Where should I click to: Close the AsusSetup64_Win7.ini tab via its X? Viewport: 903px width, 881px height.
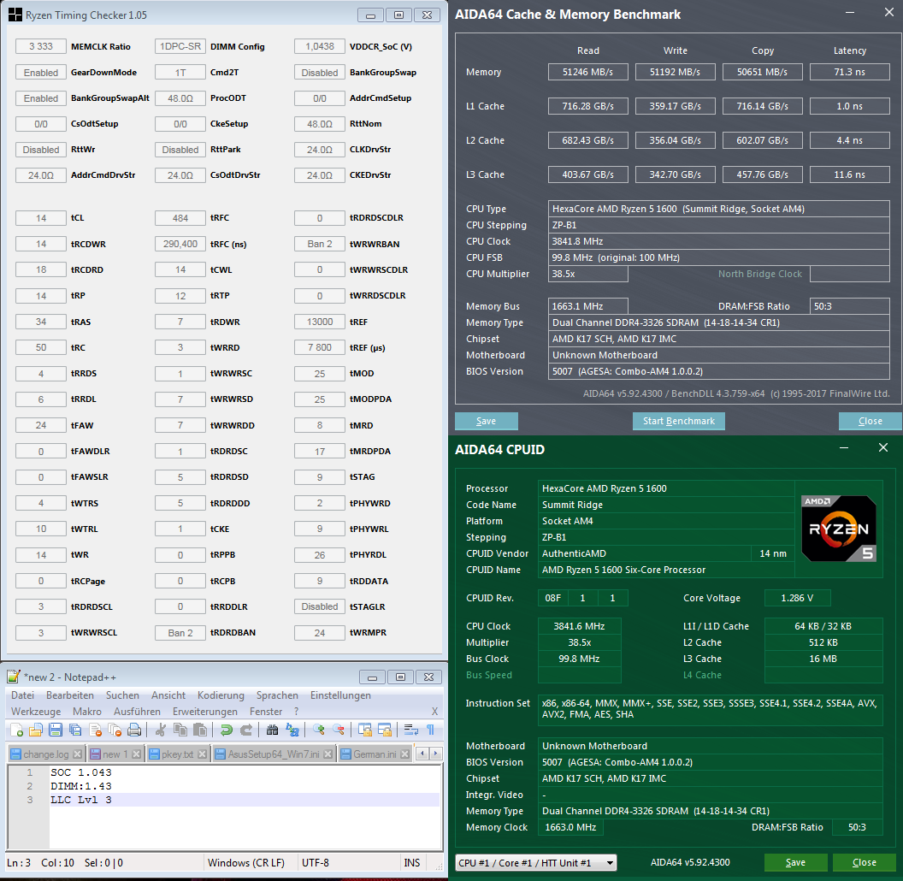pos(328,754)
